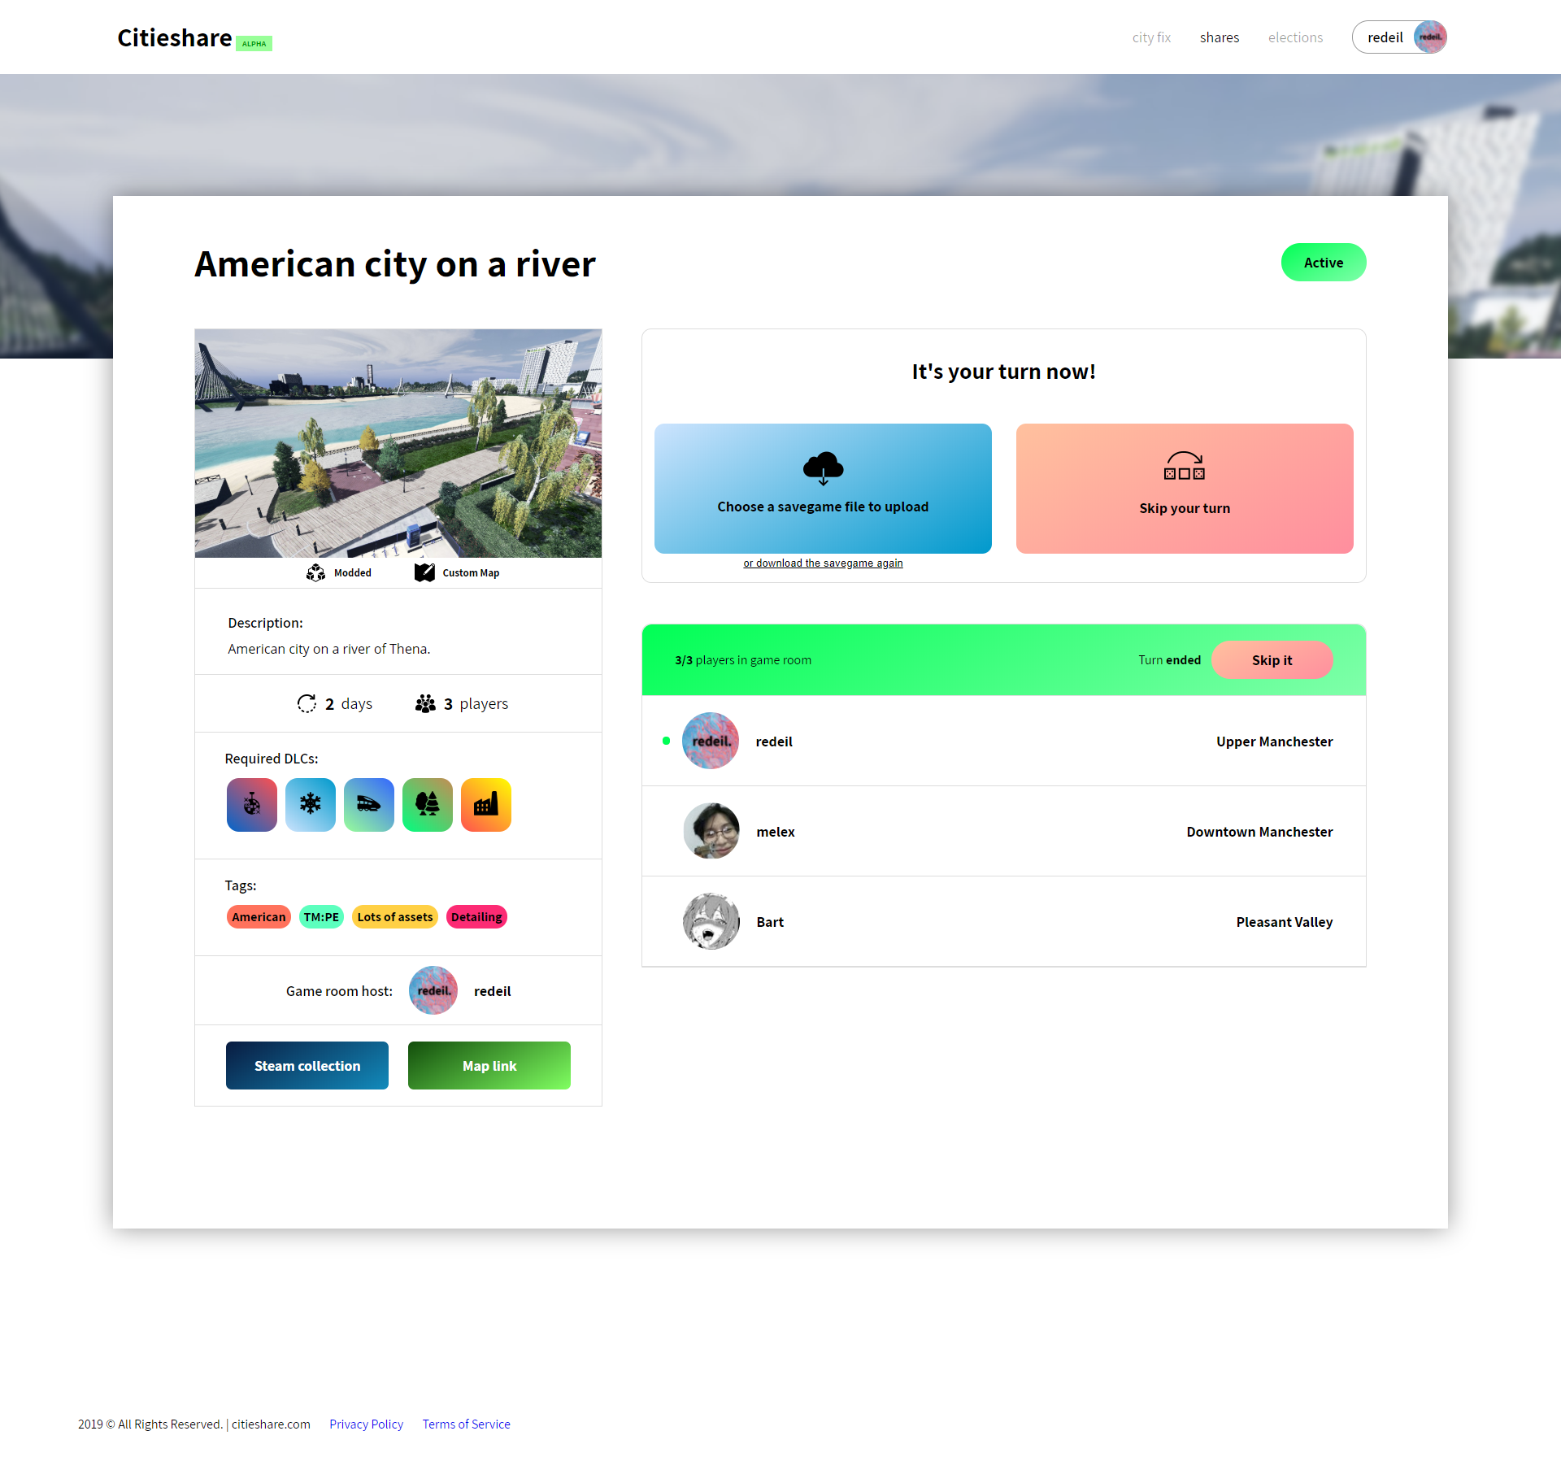1561x1457 pixels.
Task: Click redeil player profile avatar
Action: 712,739
